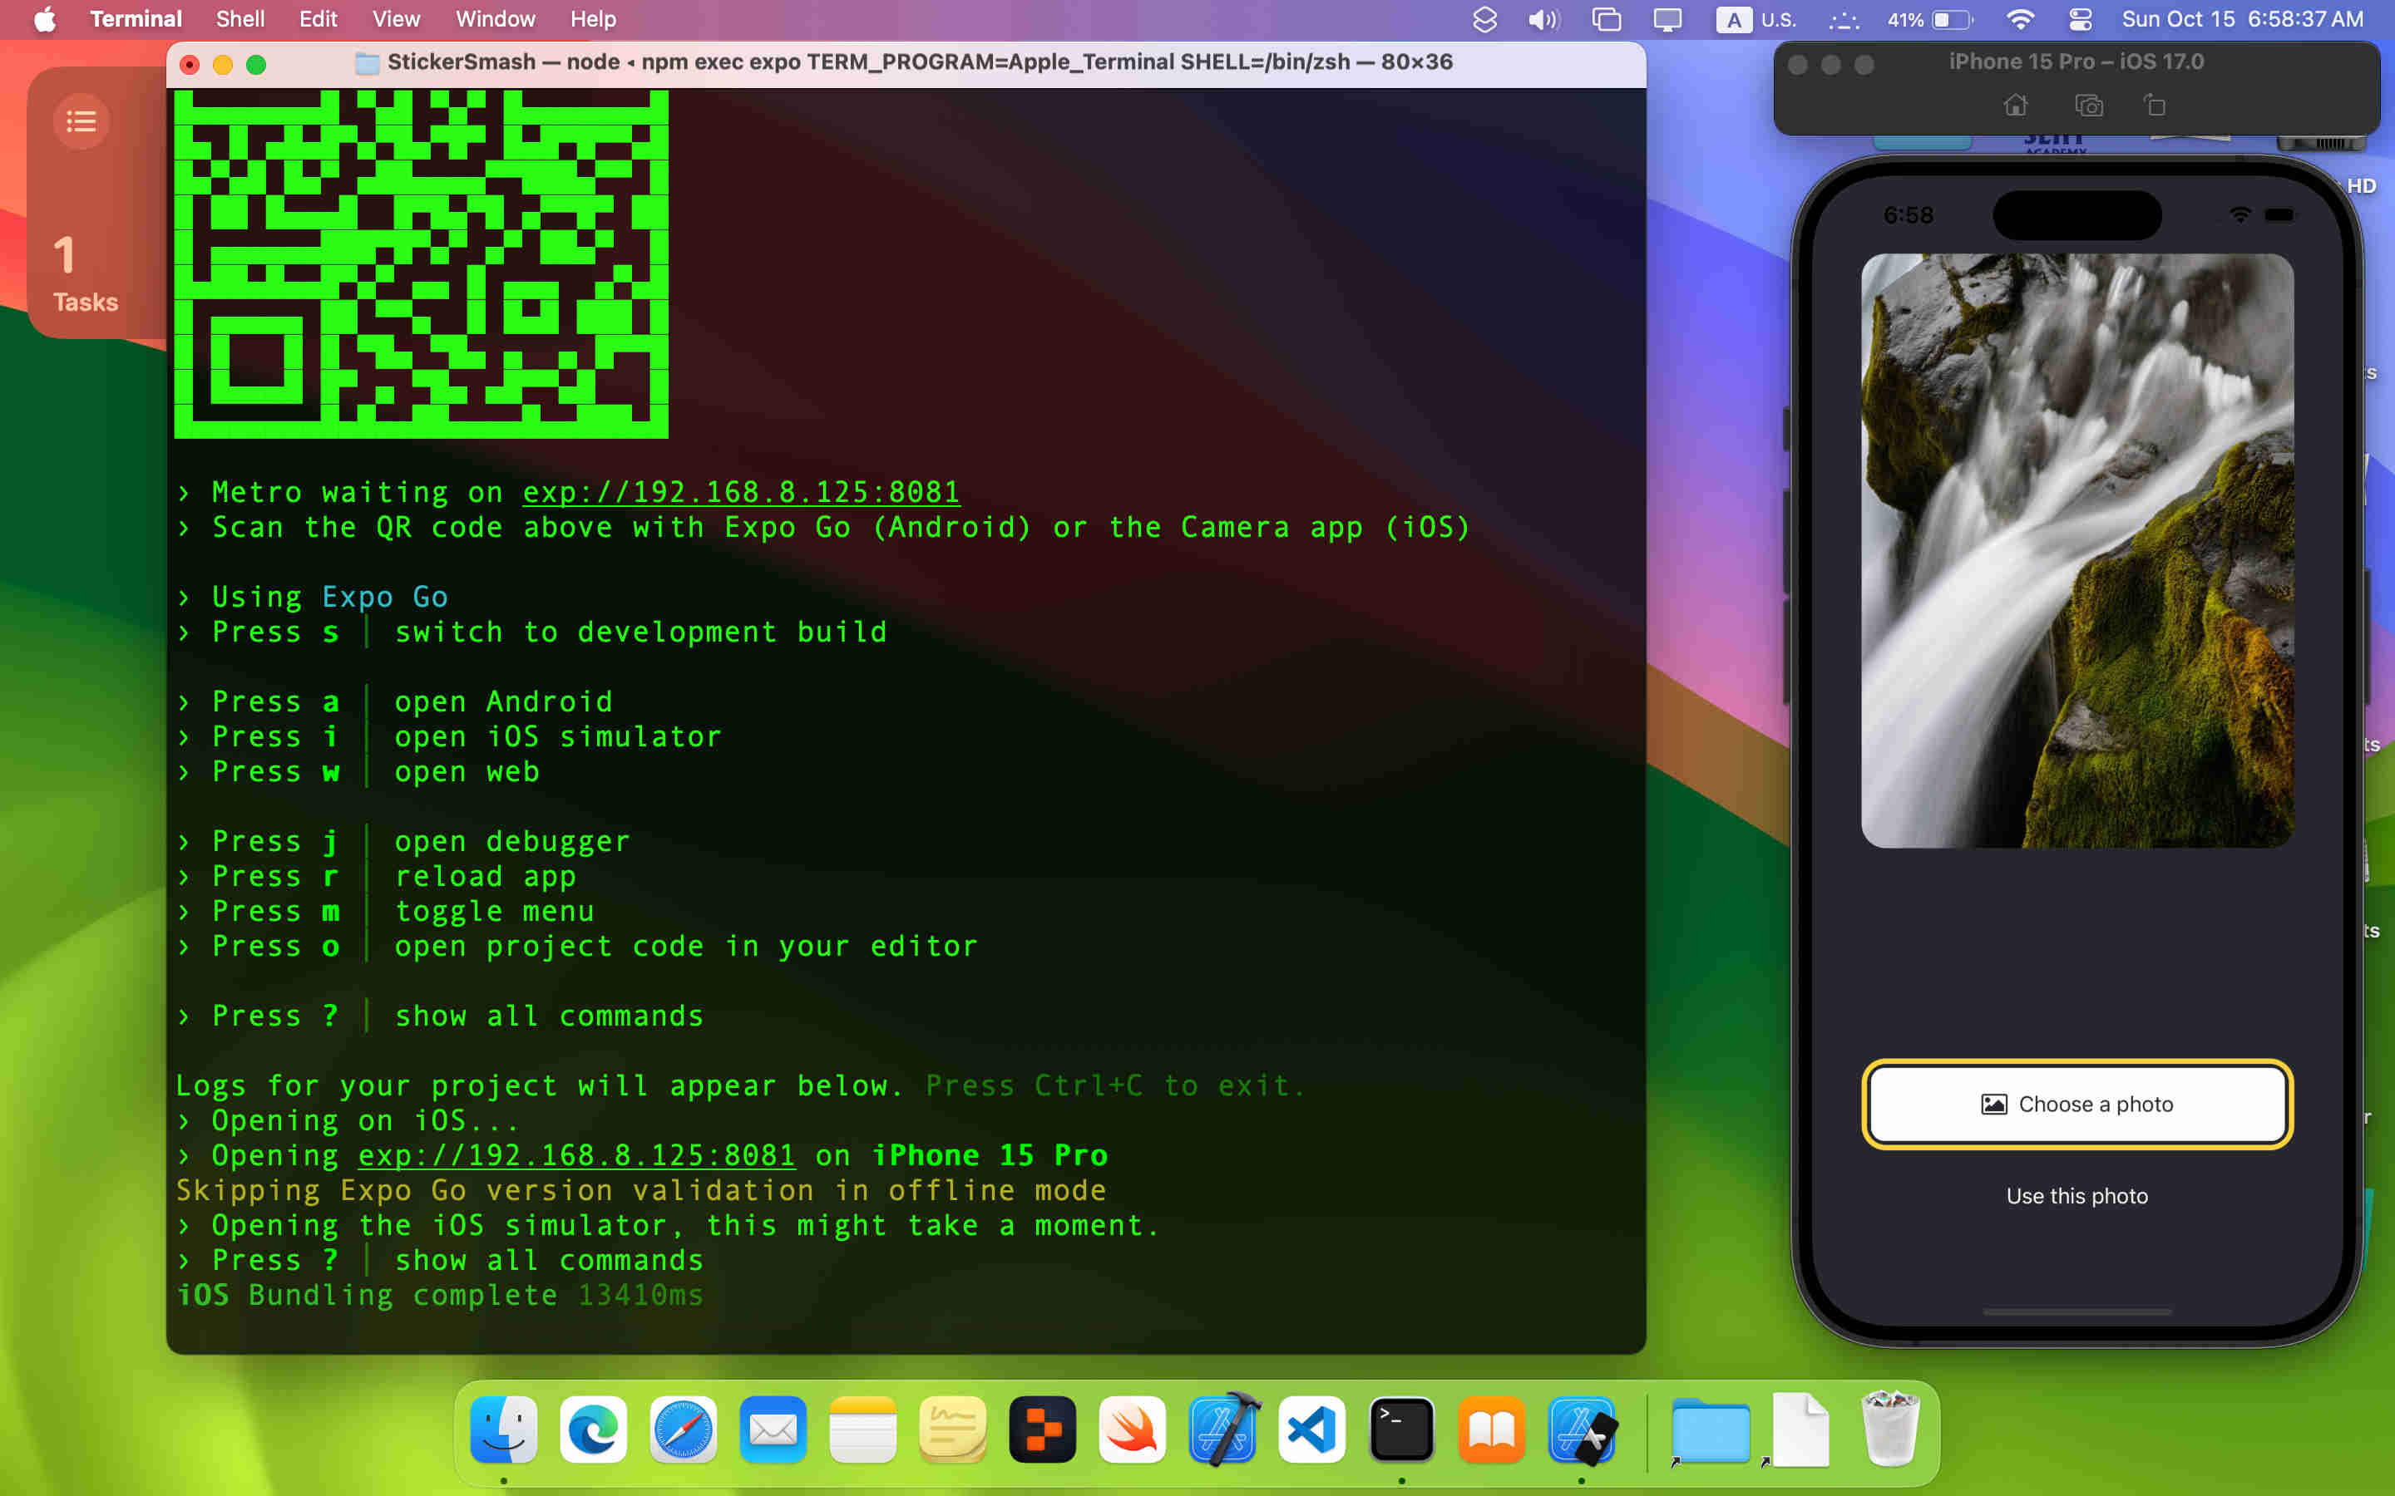2395x1496 pixels.
Task: Click the 'Press s' switch to development build line
Action: pos(532,632)
